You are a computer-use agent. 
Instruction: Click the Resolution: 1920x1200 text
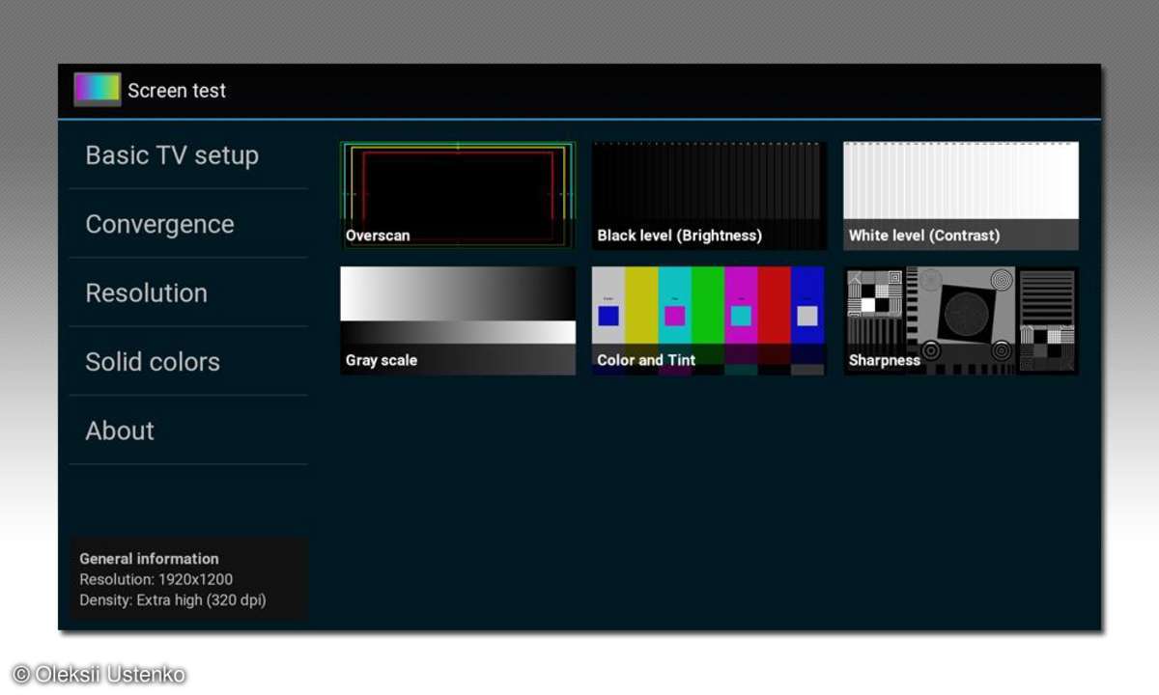tap(155, 579)
